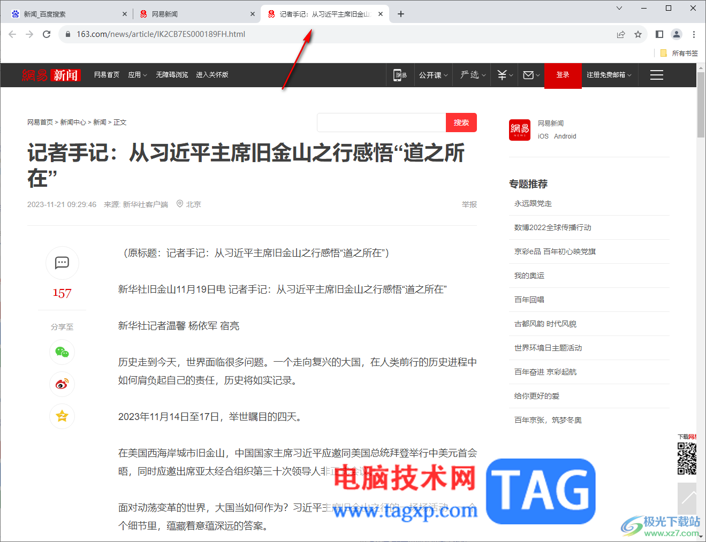Share article to Weibo
706x542 pixels.
click(62, 384)
